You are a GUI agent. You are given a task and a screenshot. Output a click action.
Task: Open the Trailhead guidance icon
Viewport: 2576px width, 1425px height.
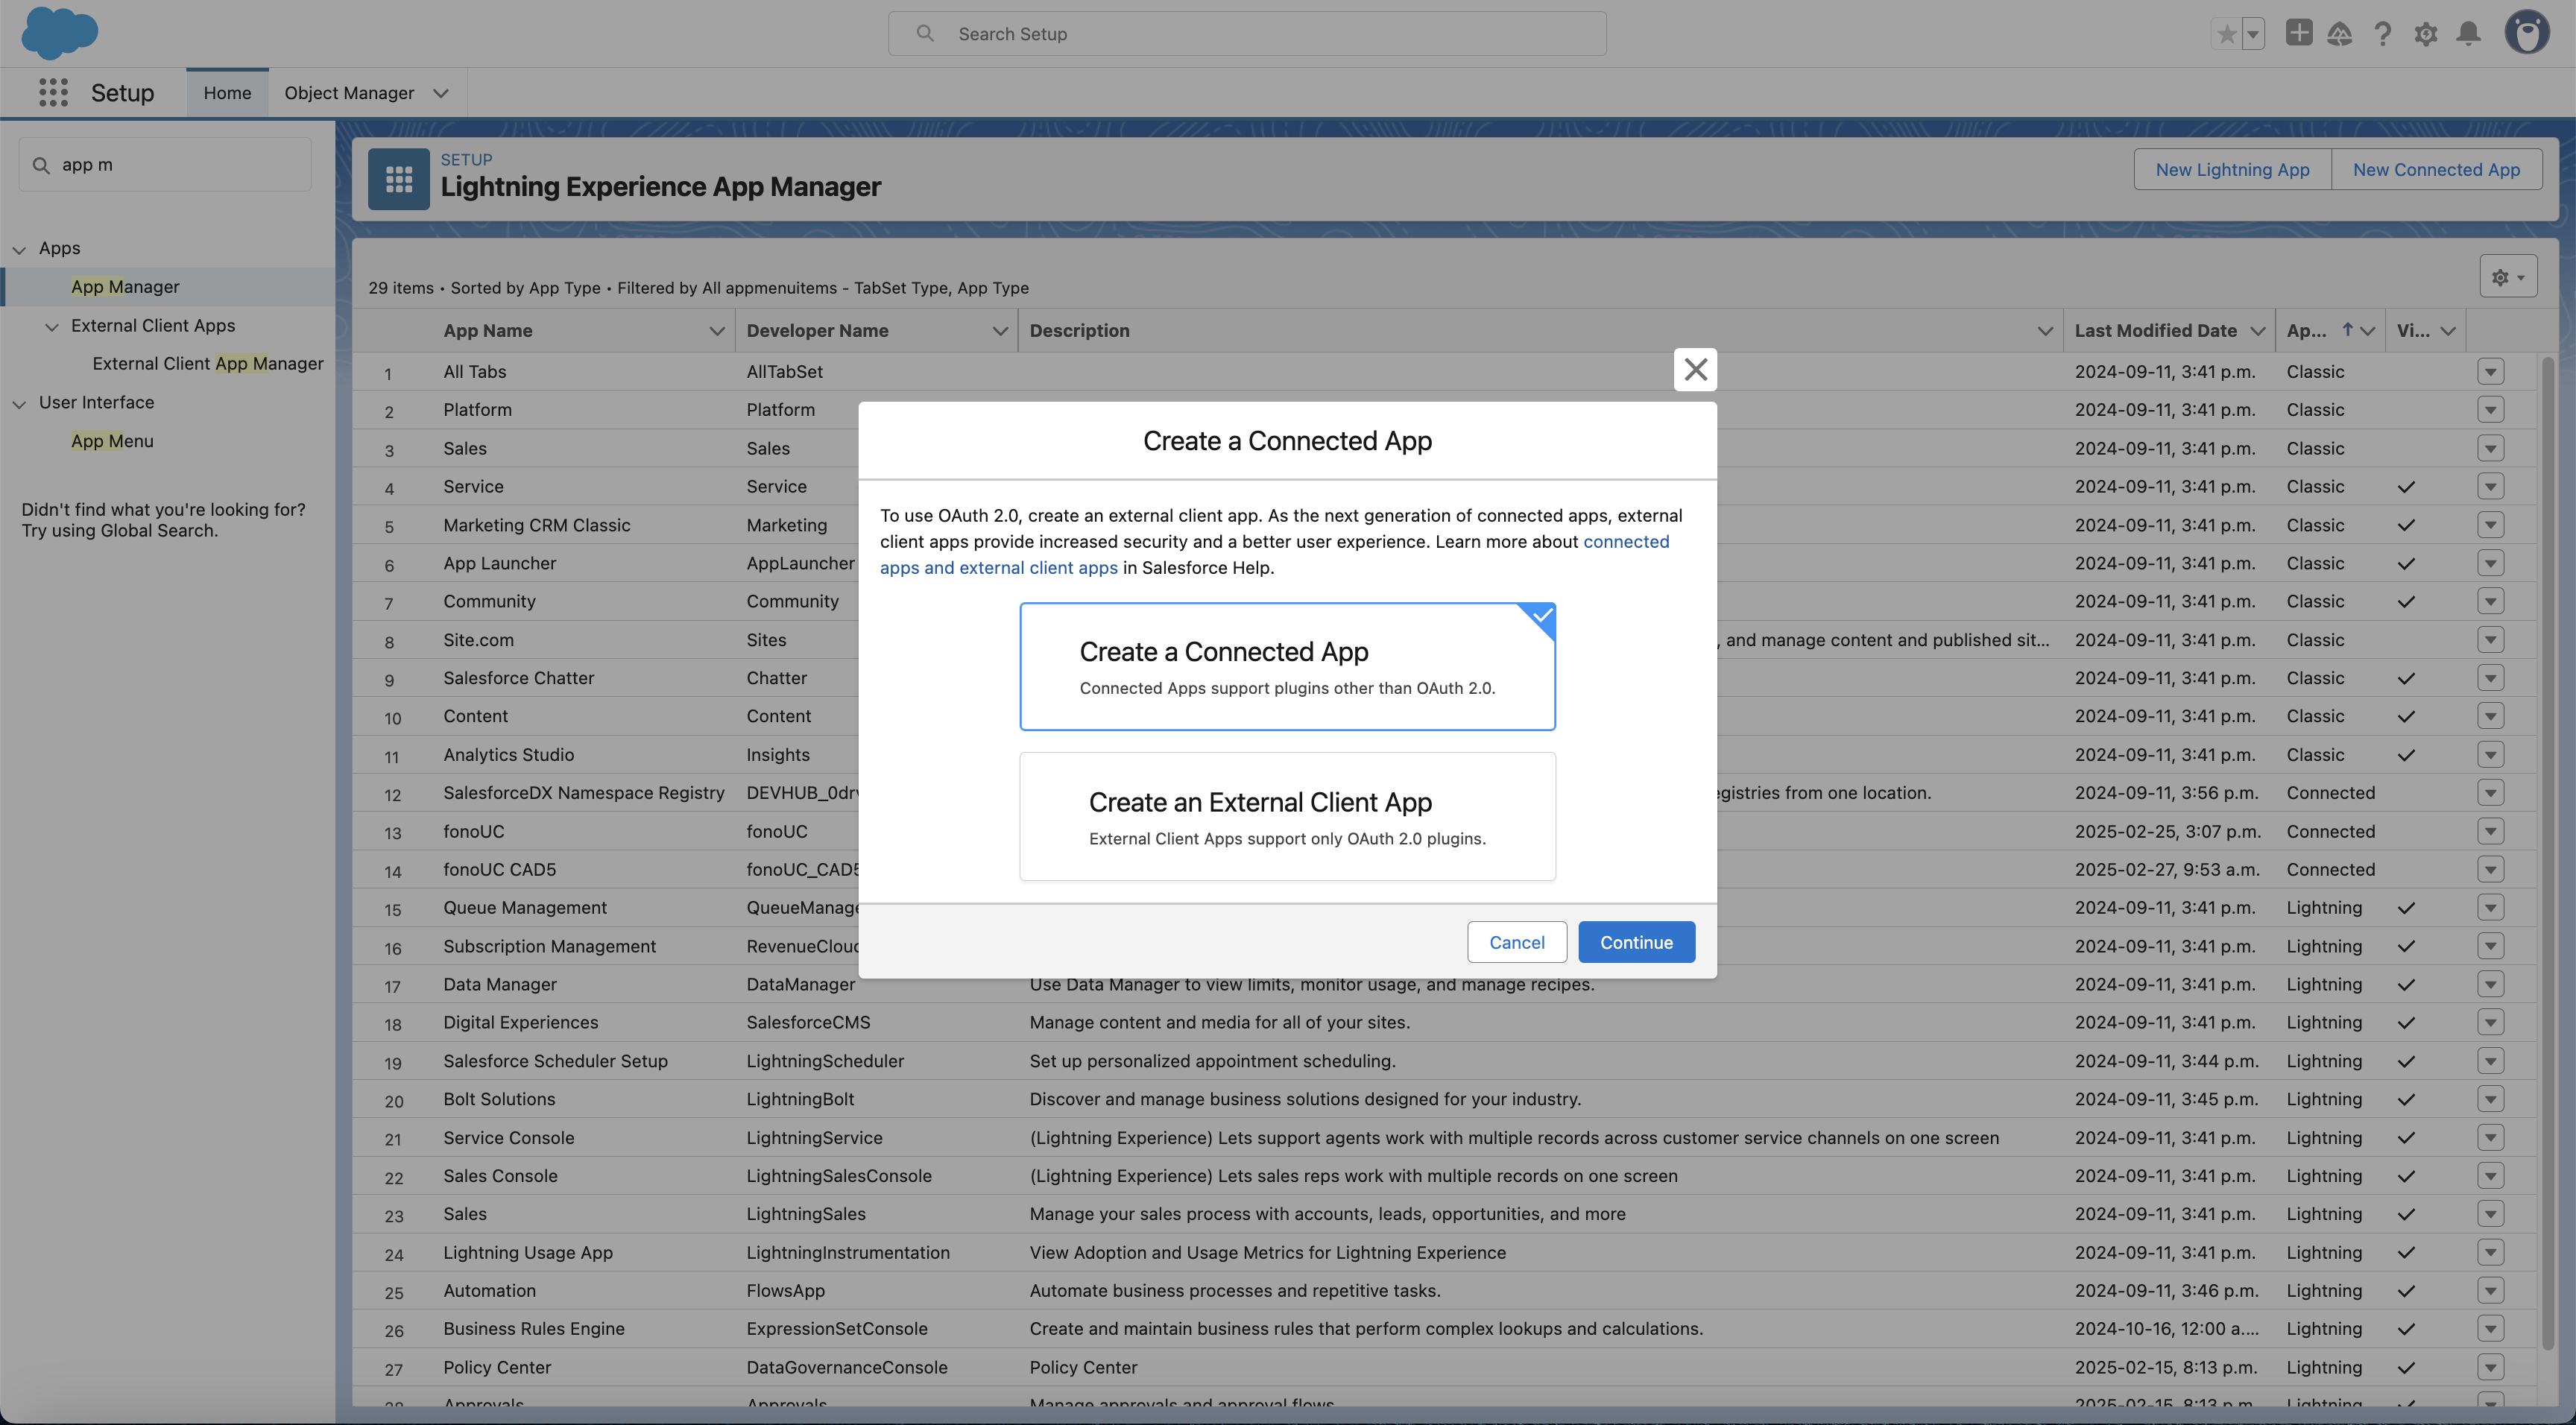2340,34
